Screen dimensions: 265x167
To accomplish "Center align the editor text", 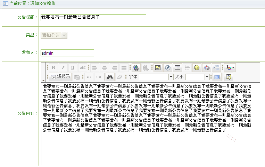I will (105, 68).
